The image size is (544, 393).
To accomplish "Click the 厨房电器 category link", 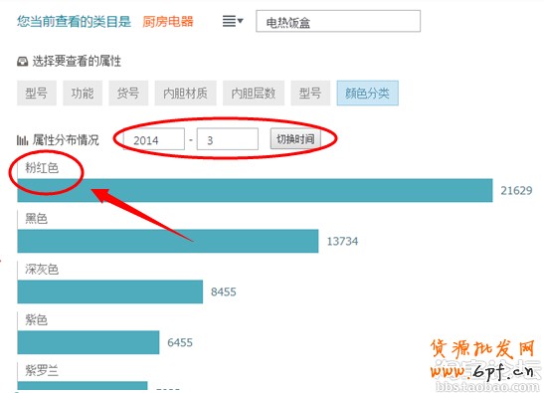I will (x=168, y=22).
